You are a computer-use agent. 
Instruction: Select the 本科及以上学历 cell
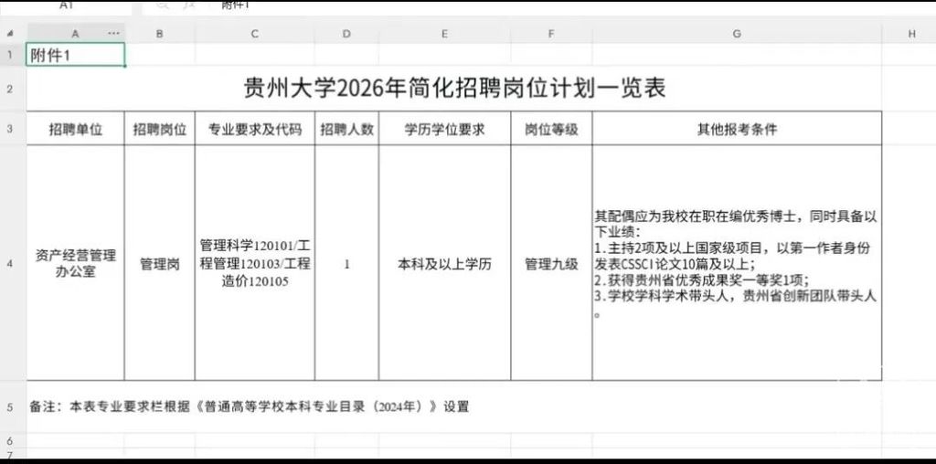445,263
